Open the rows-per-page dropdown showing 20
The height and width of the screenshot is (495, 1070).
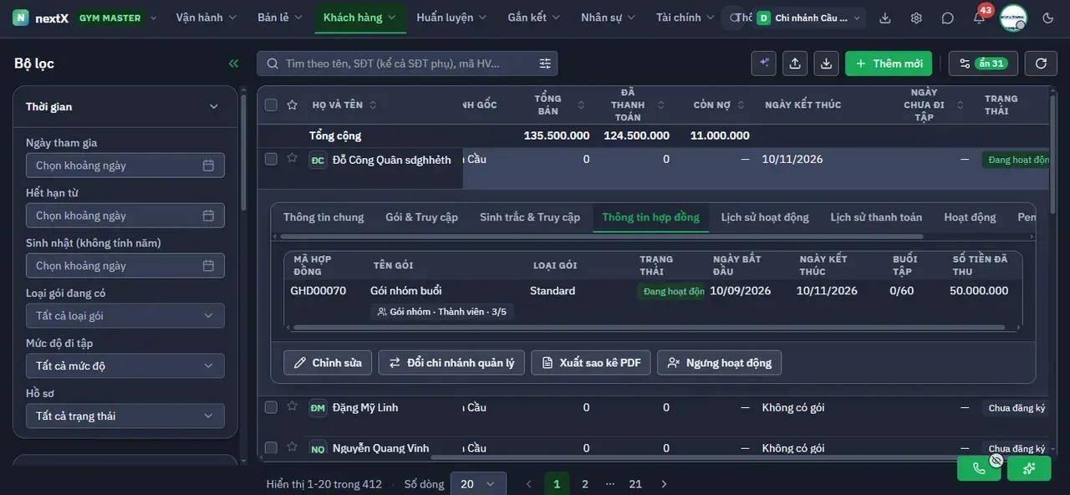(478, 484)
